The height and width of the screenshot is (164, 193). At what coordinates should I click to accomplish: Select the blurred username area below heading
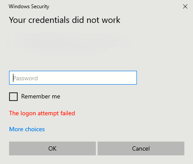[68, 42]
